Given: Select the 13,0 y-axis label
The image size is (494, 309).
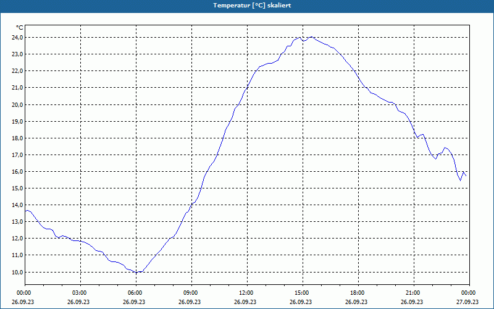Looking at the screenshot, I should click(x=17, y=222).
